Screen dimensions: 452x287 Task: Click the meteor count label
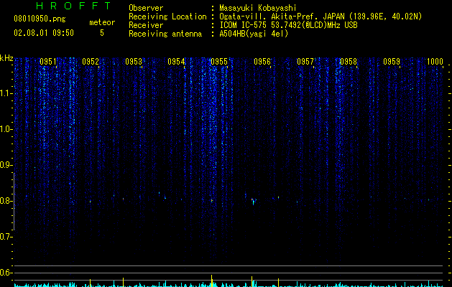coord(102,22)
